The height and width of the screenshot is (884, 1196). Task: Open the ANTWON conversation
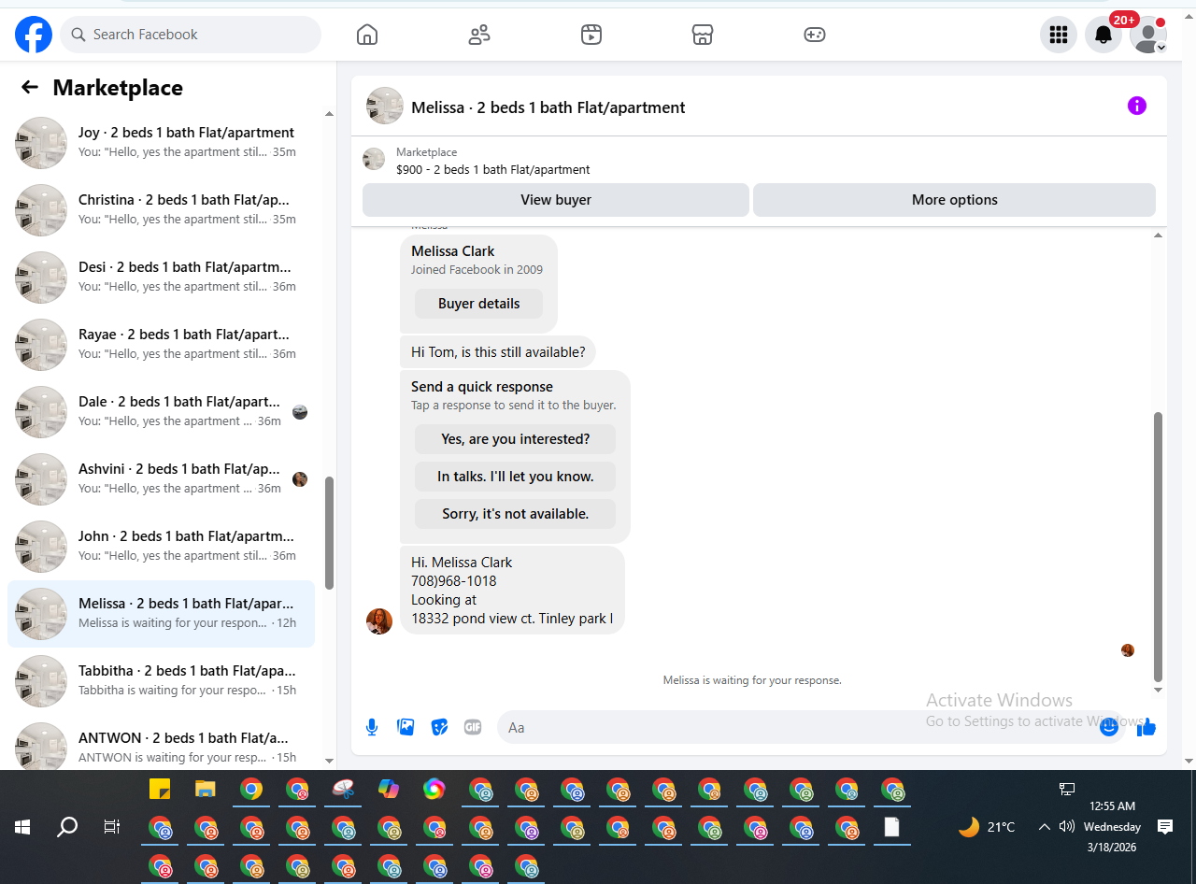click(161, 745)
